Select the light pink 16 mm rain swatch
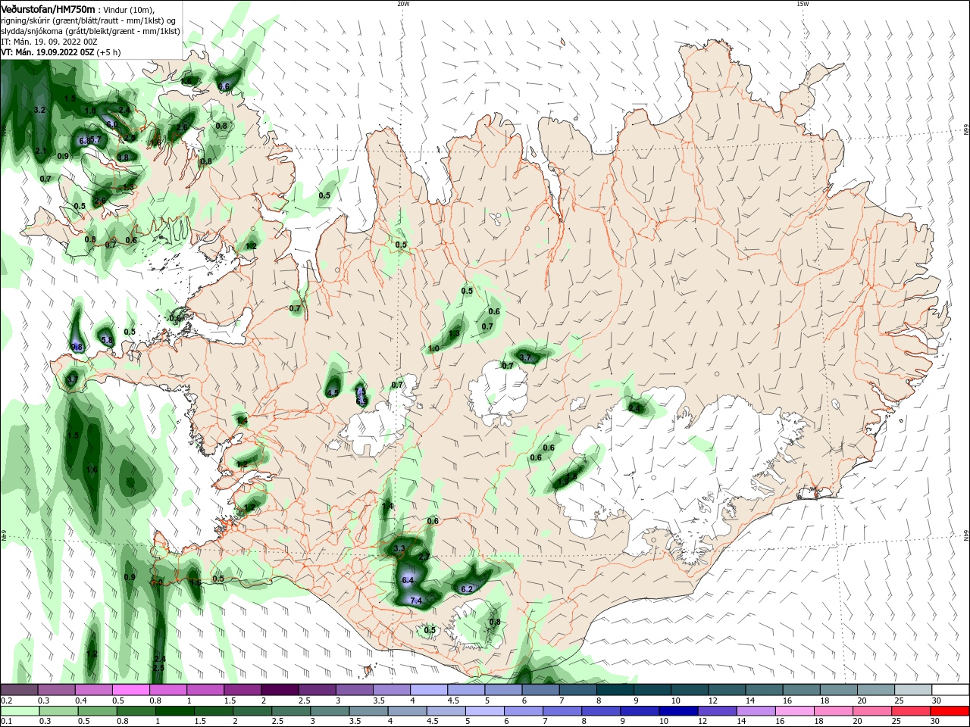 point(795,711)
